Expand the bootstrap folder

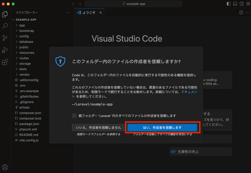17,31
